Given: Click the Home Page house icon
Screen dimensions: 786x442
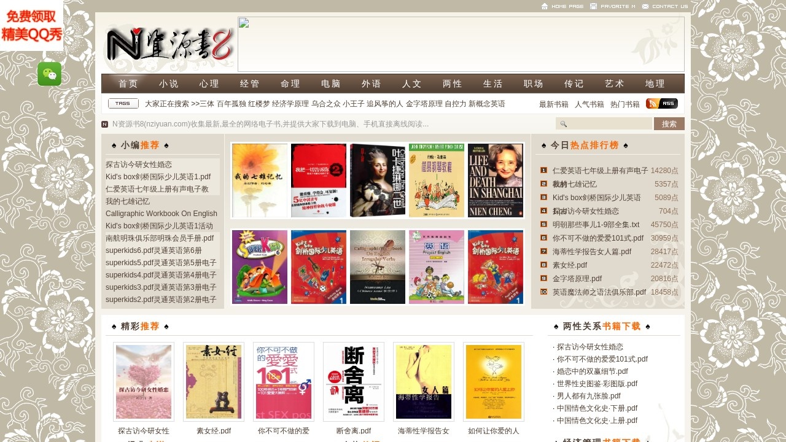Looking at the screenshot, I should coord(544,6).
